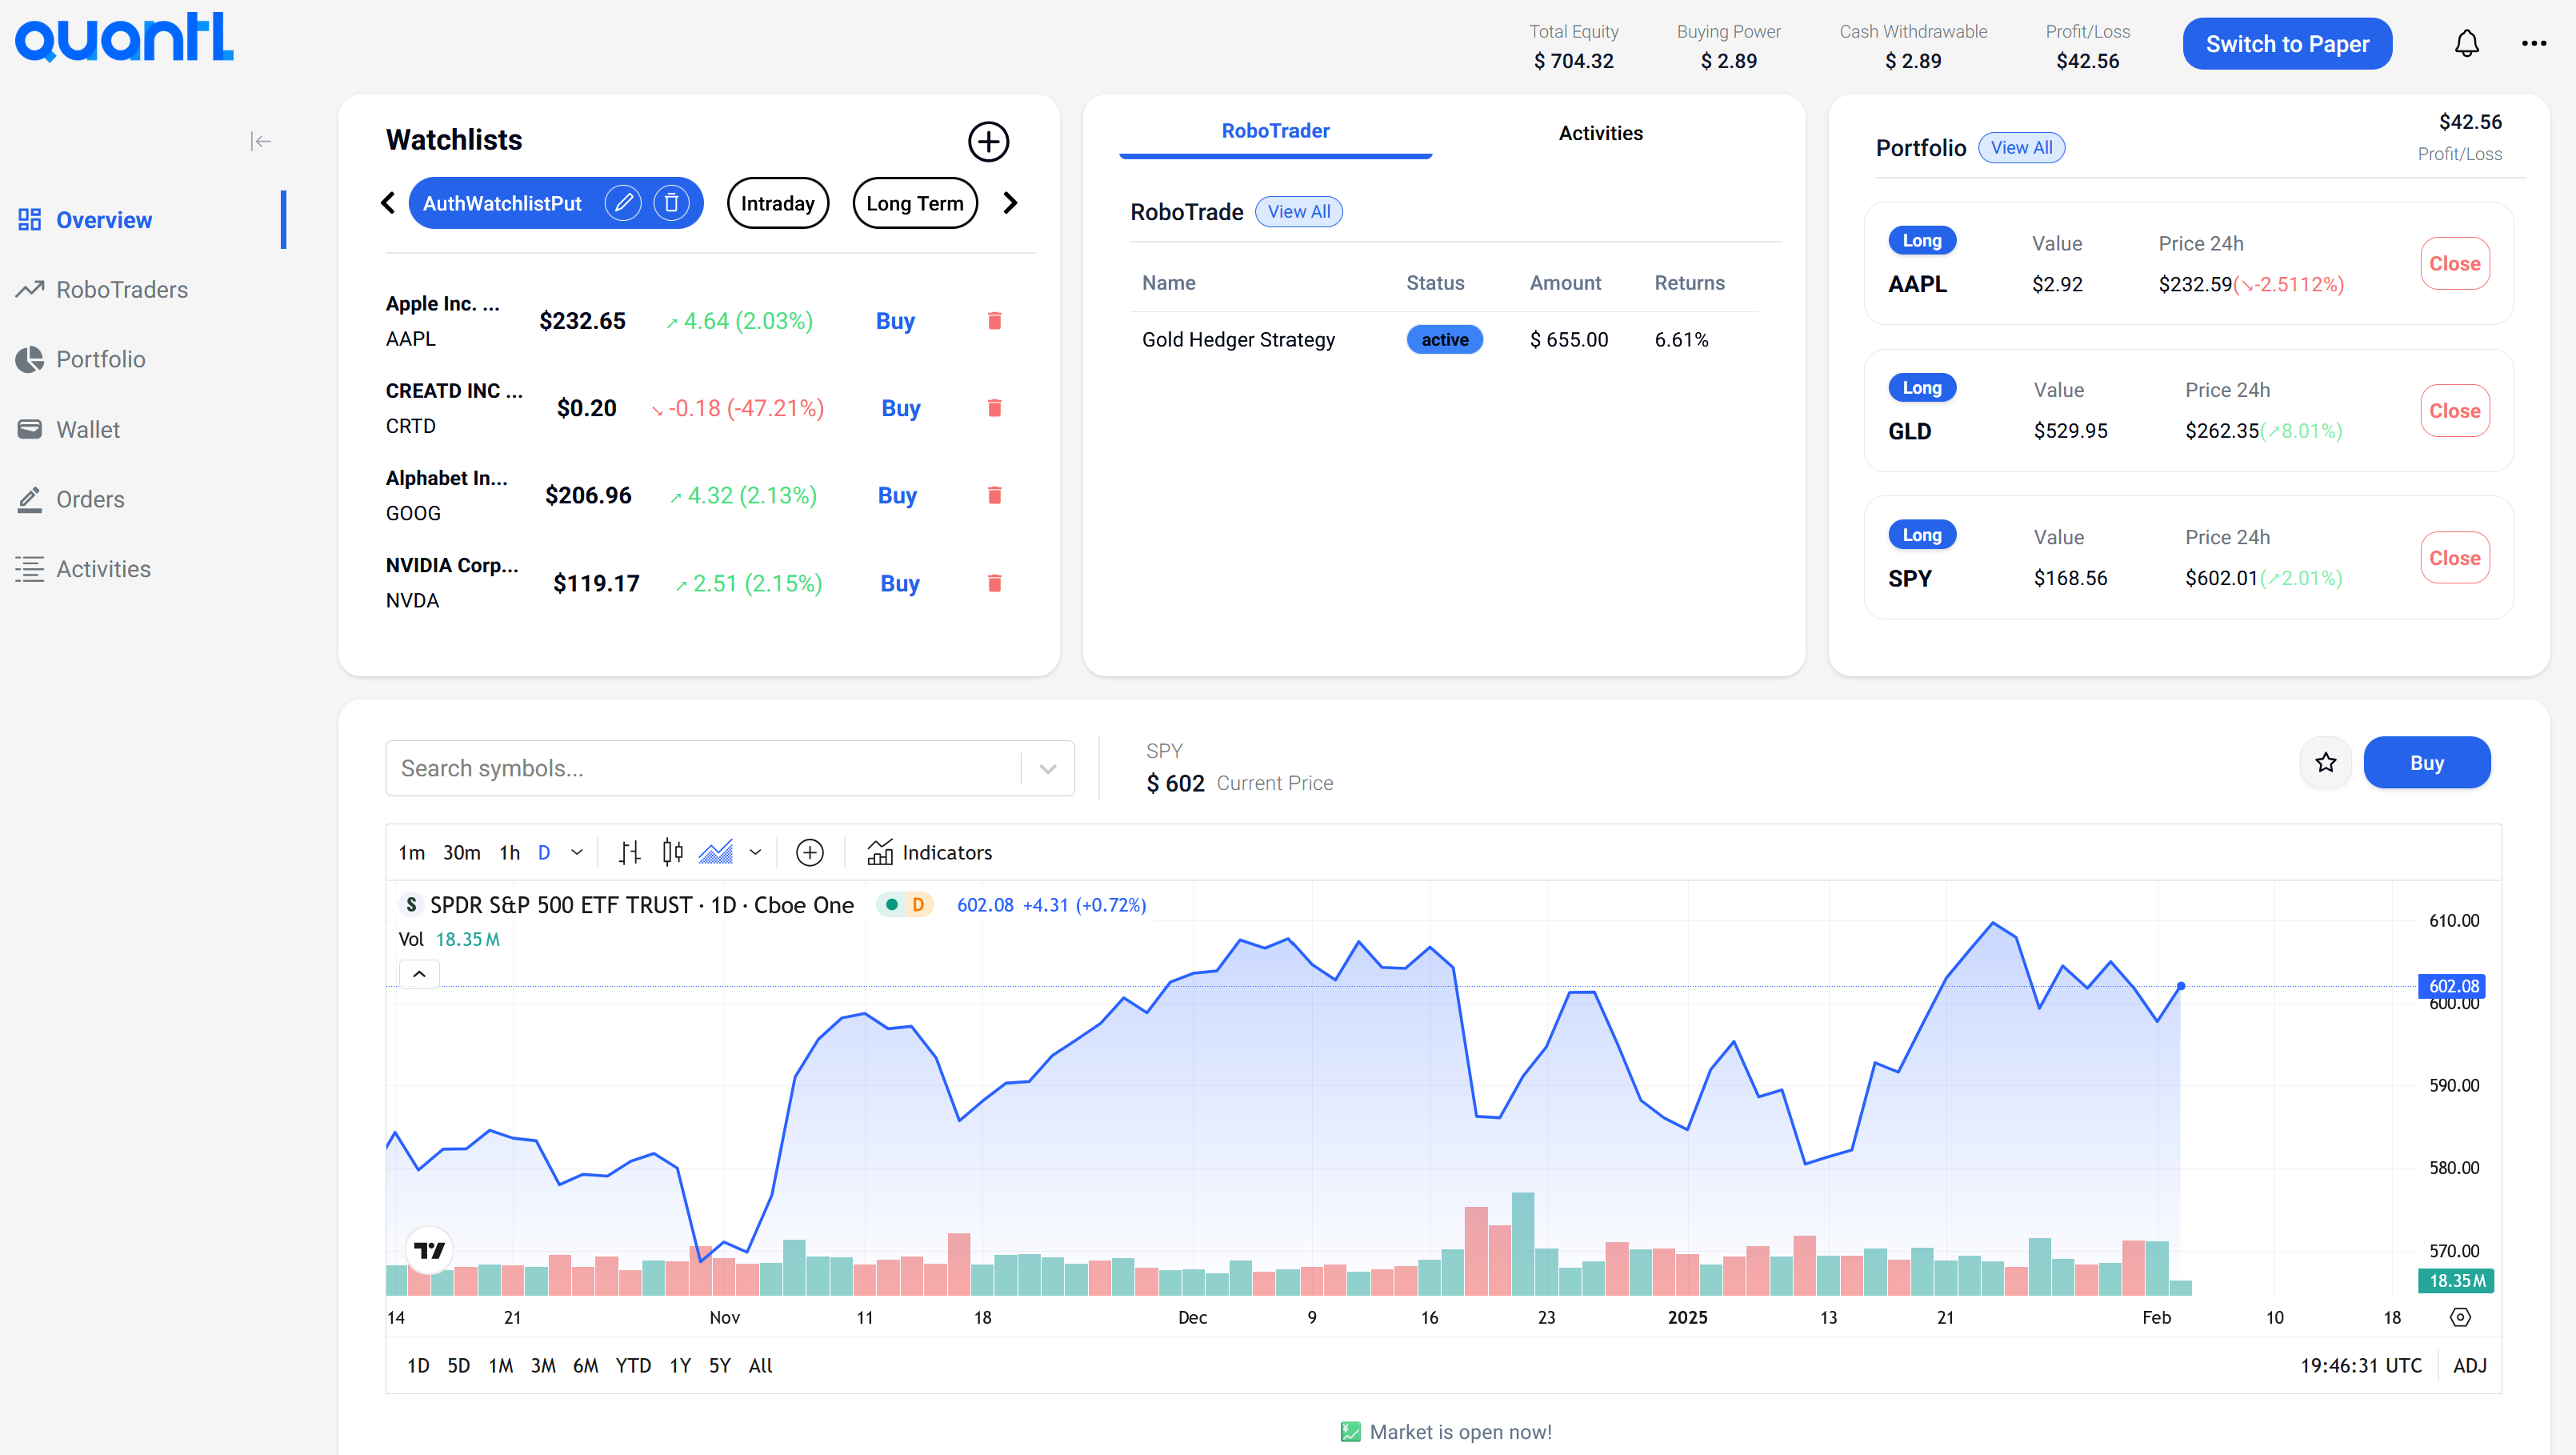
Task: Set chart range to 1Y
Action: click(680, 1365)
